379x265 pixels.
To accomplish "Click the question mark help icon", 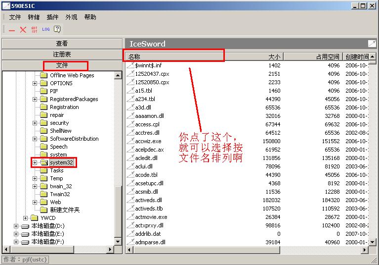I will pos(57,29).
